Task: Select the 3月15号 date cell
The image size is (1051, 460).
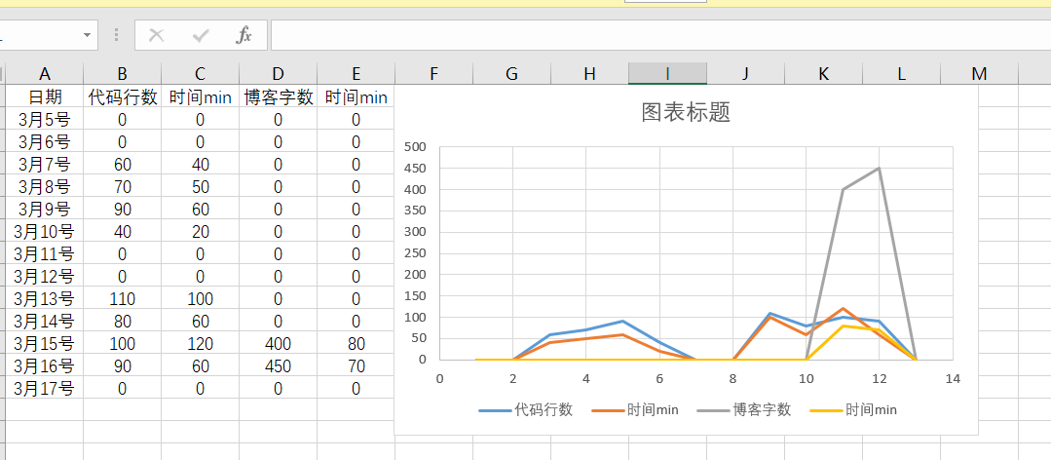Action: coord(45,343)
